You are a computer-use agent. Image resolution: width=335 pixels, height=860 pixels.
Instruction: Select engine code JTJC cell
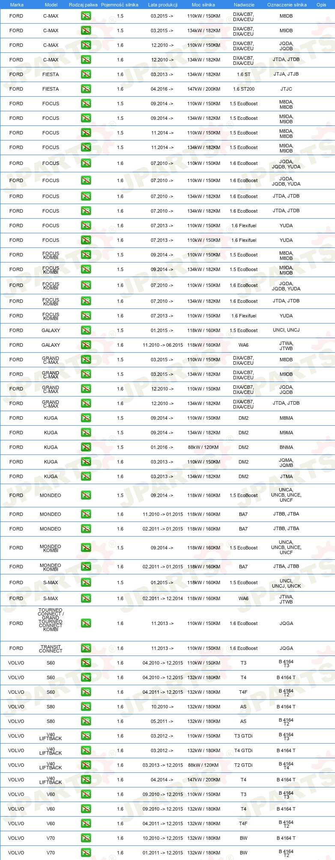[286, 89]
